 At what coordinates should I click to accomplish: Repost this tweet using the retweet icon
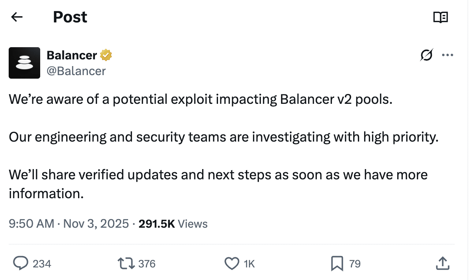coord(126,263)
